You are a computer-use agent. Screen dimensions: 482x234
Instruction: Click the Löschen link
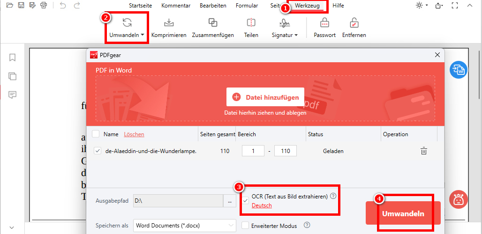pyautogui.click(x=134, y=134)
